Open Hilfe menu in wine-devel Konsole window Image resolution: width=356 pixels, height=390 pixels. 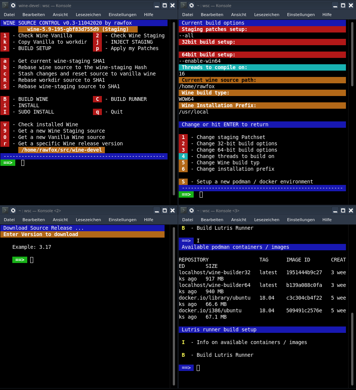coord(149,15)
